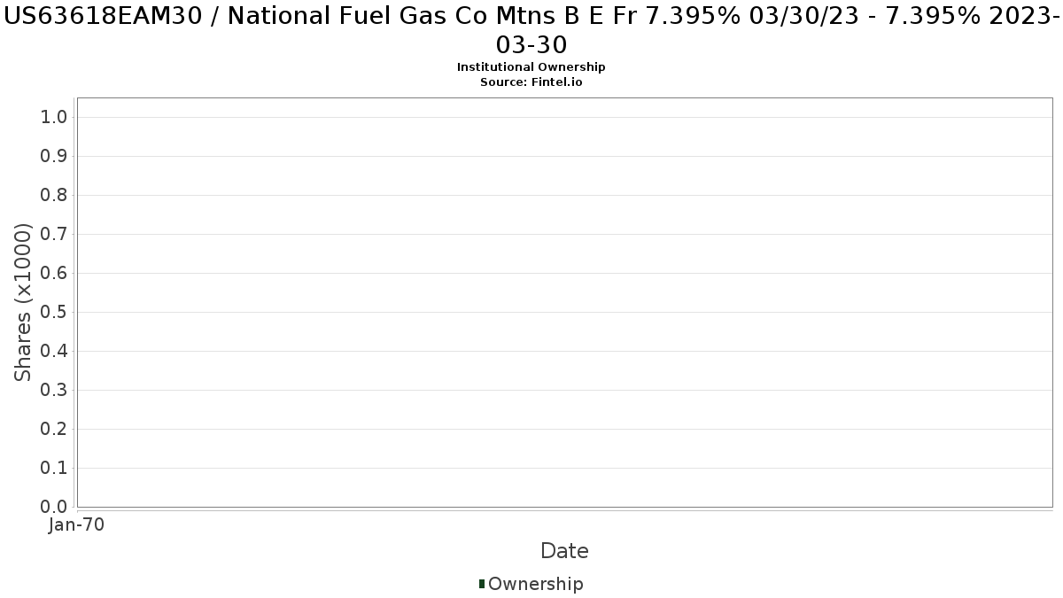Click the 0.5 y-axis tick label
Screen dimensions: 1063x598
pyautogui.click(x=53, y=313)
